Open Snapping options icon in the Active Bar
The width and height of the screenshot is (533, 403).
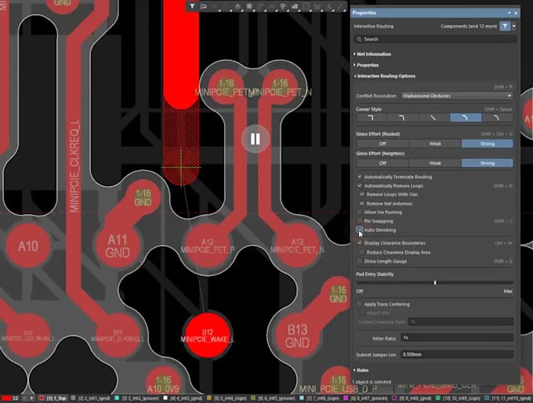point(204,6)
